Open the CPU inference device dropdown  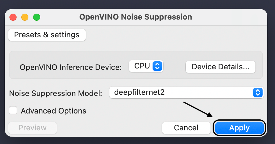tap(146, 66)
